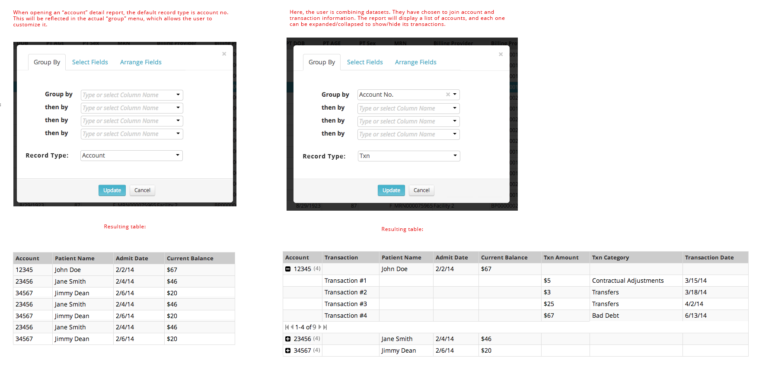Select Group By tab in right dialog
Viewport: 759px width, 376px height.
(322, 62)
